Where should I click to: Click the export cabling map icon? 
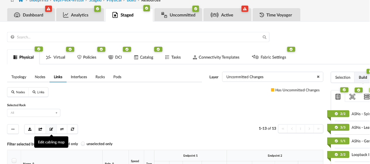40,129
